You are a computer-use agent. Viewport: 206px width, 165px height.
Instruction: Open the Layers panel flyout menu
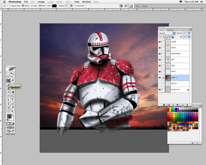tap(190, 30)
